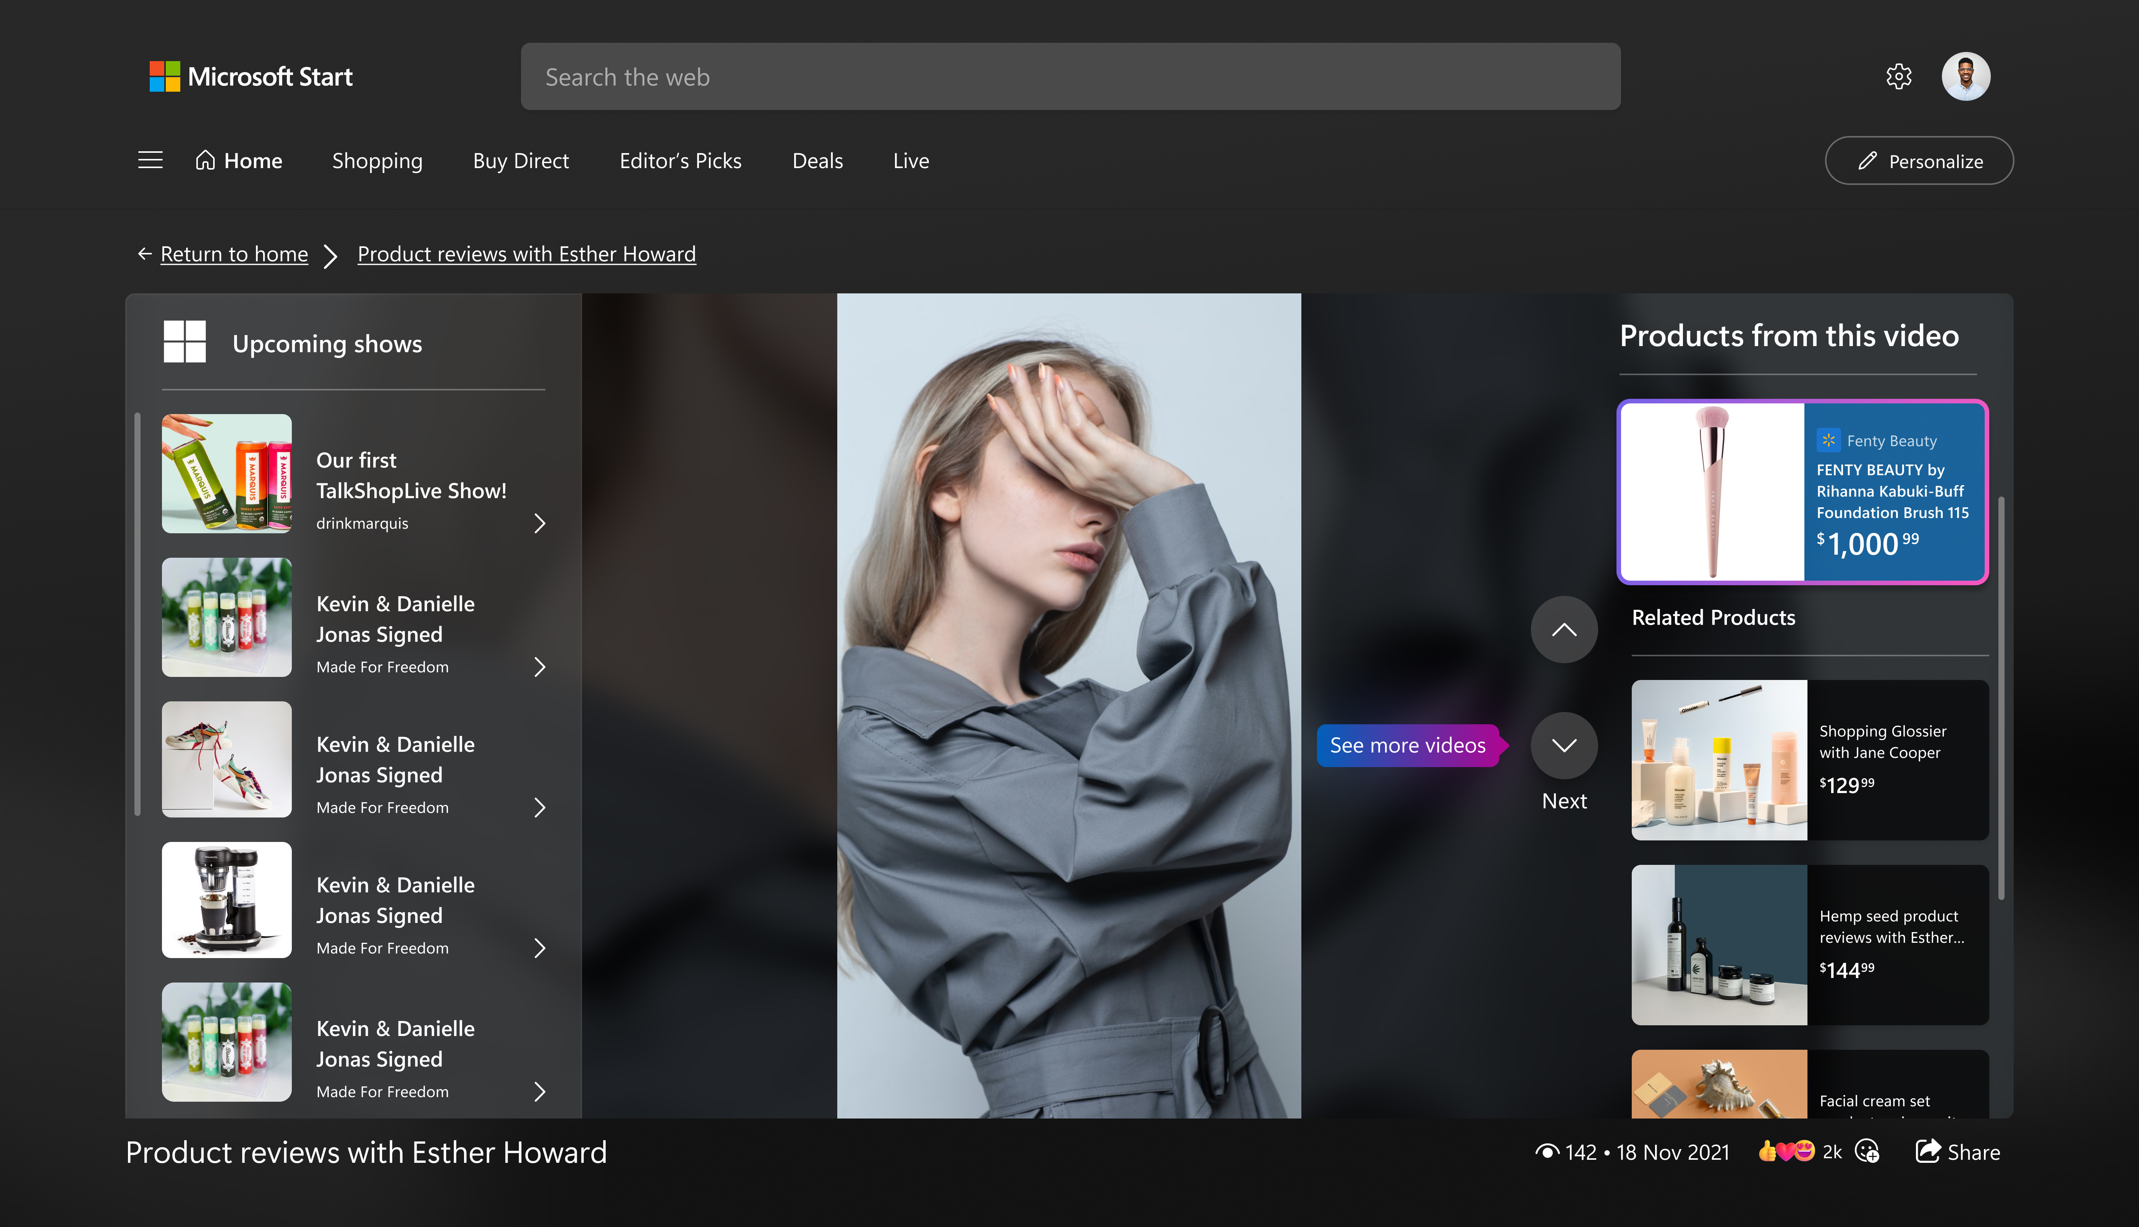Screen dimensions: 2139x1227
Task: Click the '$144.99' price
Action: click(1847, 970)
